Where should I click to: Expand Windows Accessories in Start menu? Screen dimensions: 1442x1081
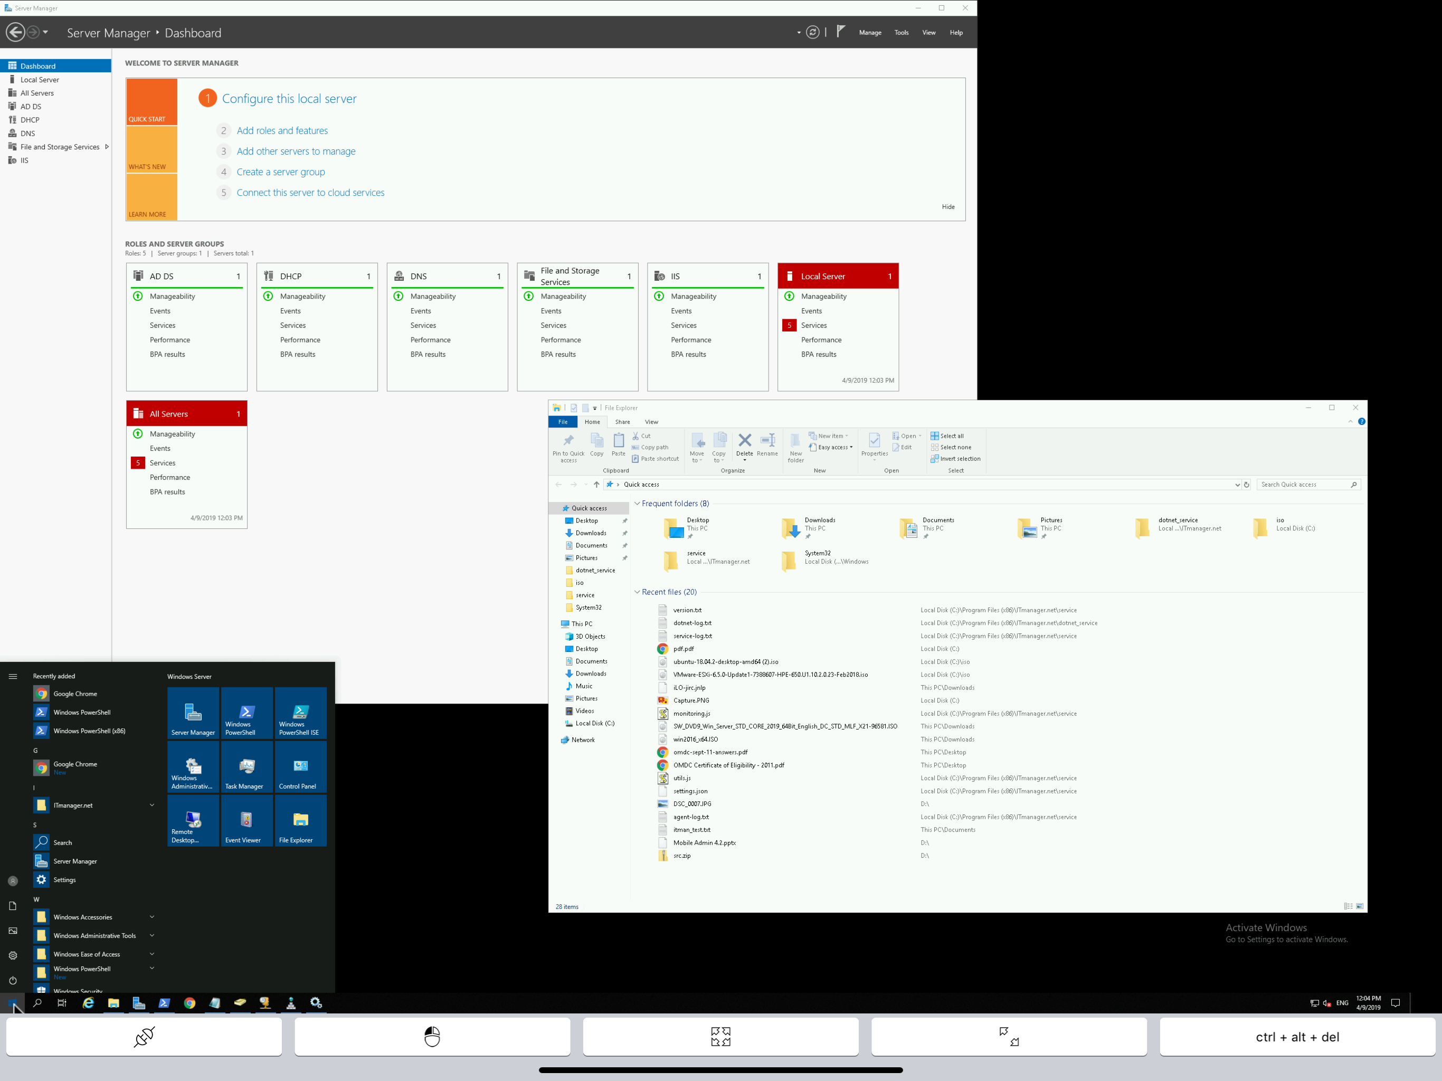click(x=152, y=917)
